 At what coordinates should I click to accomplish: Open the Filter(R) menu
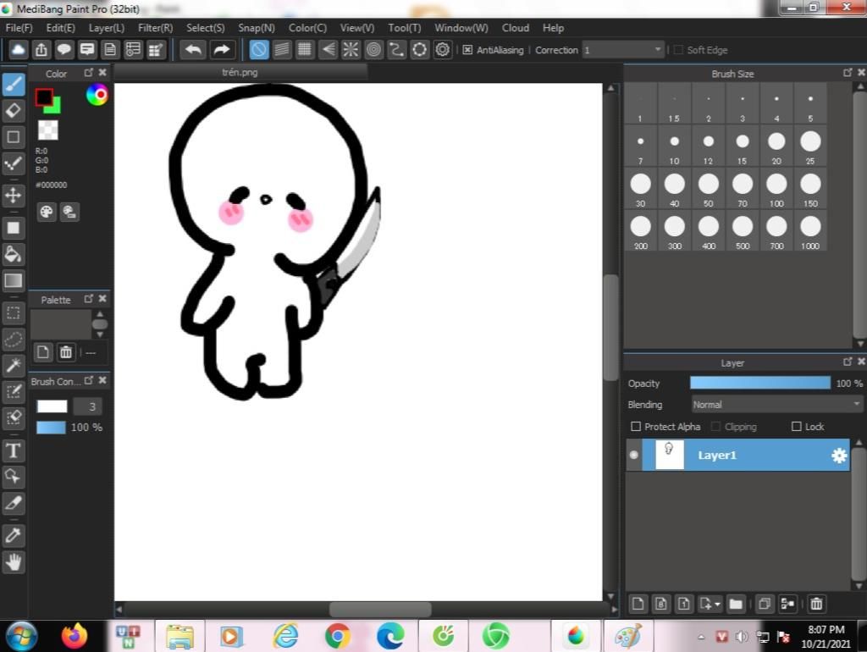(155, 28)
